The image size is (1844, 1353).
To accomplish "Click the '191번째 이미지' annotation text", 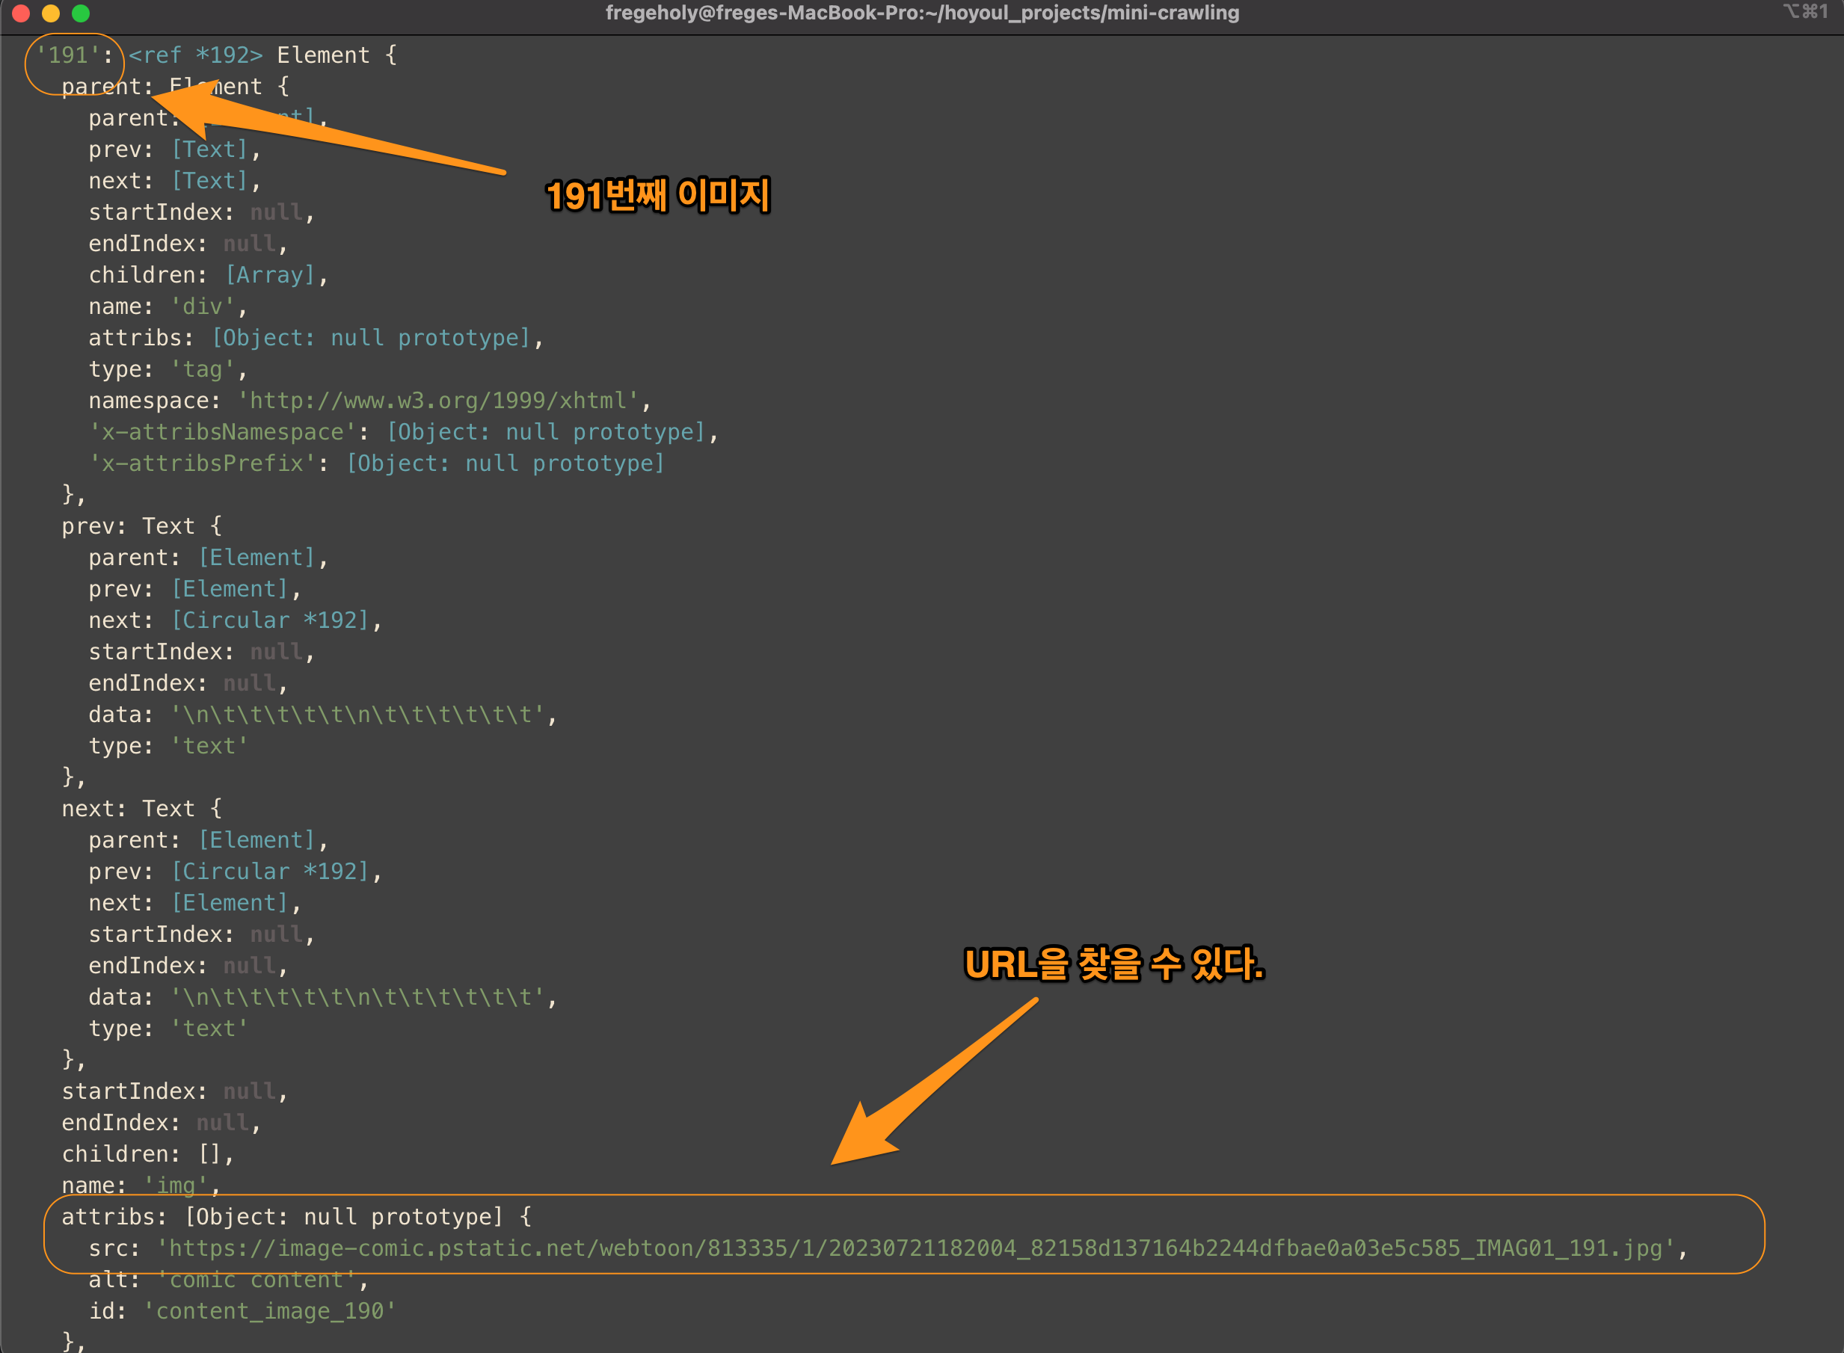I will coord(658,196).
